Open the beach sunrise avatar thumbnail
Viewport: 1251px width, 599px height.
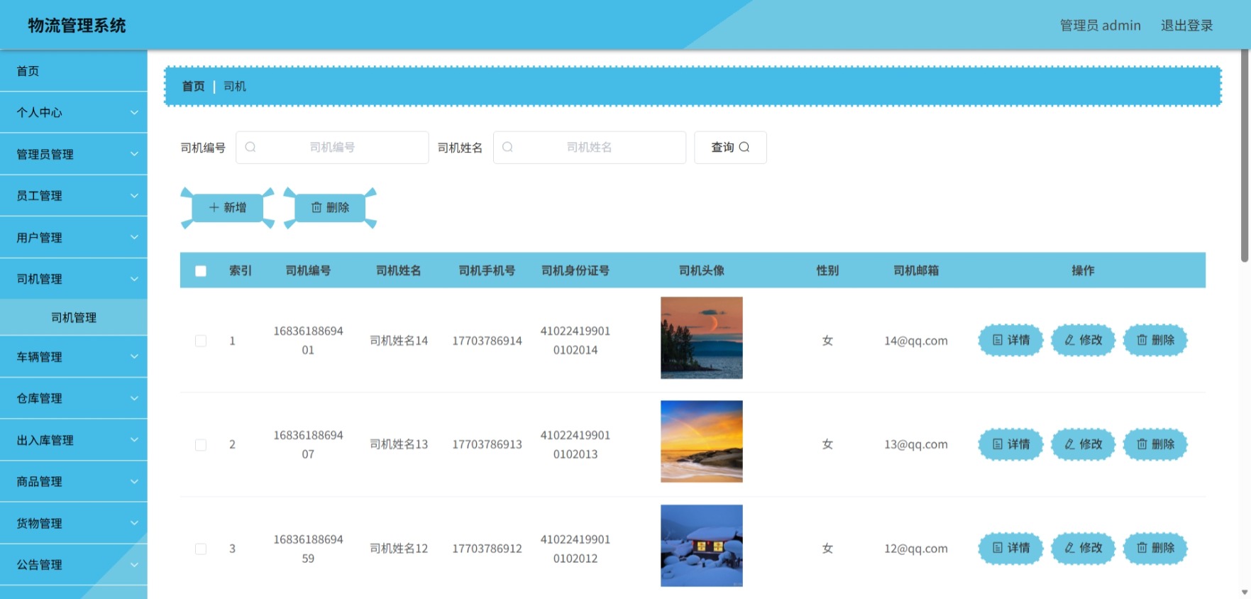[702, 441]
